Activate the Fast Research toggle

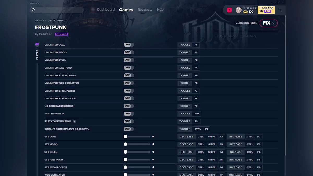[128, 113]
